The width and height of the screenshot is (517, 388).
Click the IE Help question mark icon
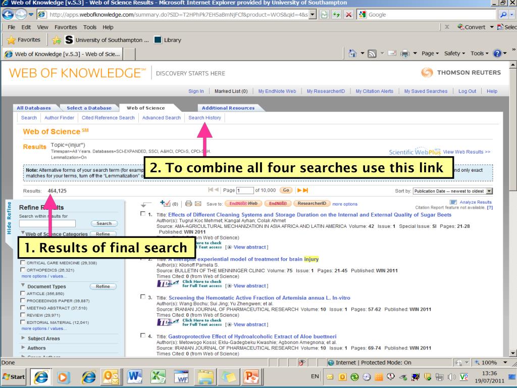pos(497,54)
